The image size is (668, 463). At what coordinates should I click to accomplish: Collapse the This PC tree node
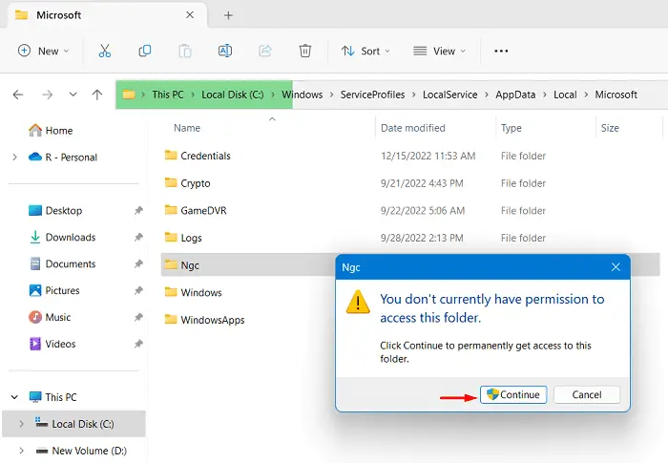14,397
